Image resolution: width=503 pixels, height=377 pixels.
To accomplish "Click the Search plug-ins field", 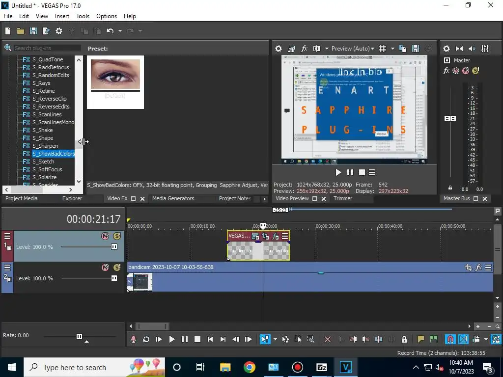I will pyautogui.click(x=47, y=48).
